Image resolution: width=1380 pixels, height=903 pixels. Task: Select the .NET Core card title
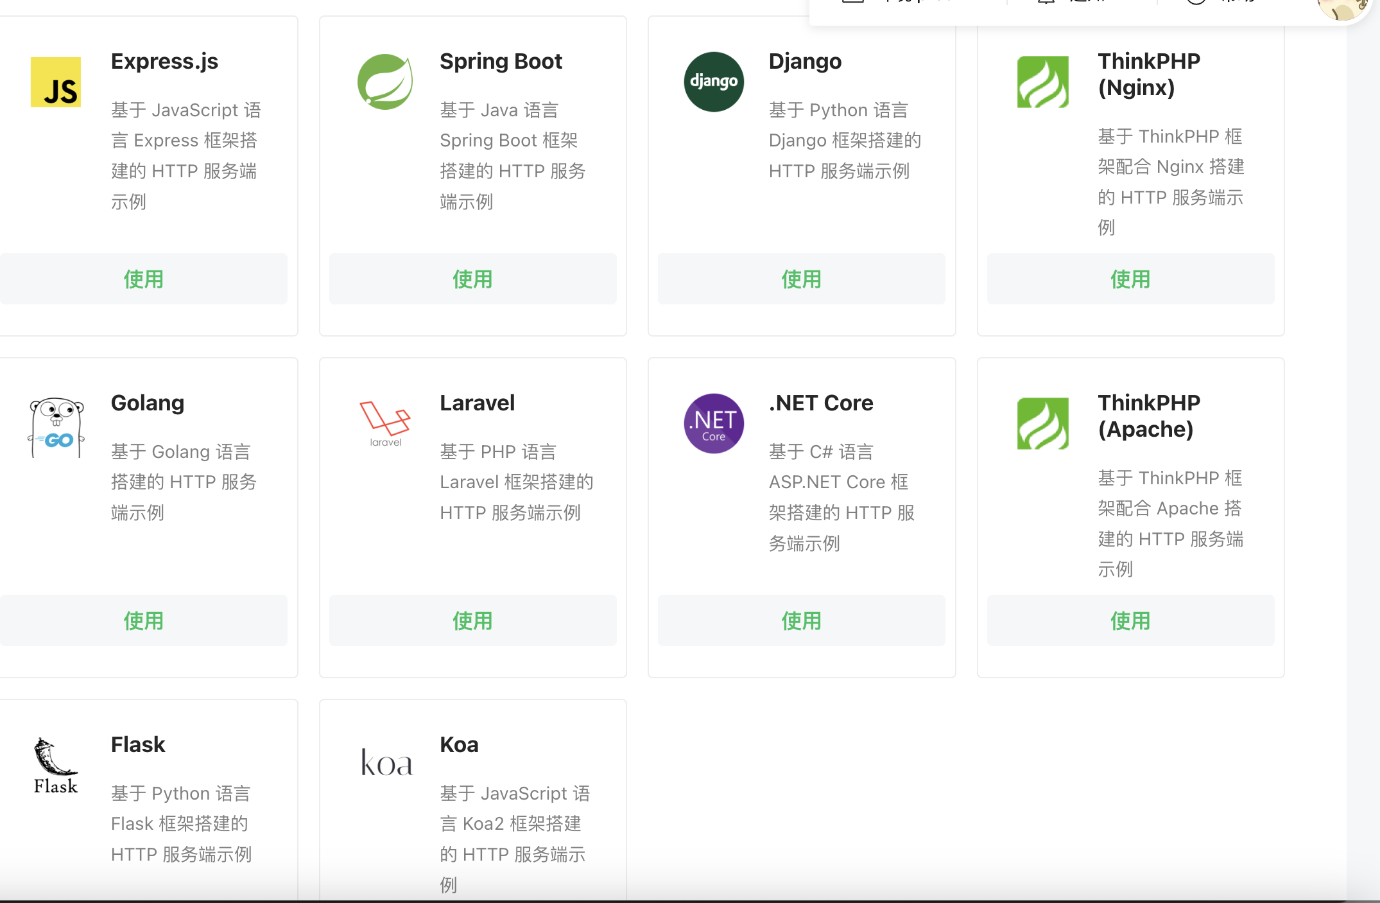(821, 403)
